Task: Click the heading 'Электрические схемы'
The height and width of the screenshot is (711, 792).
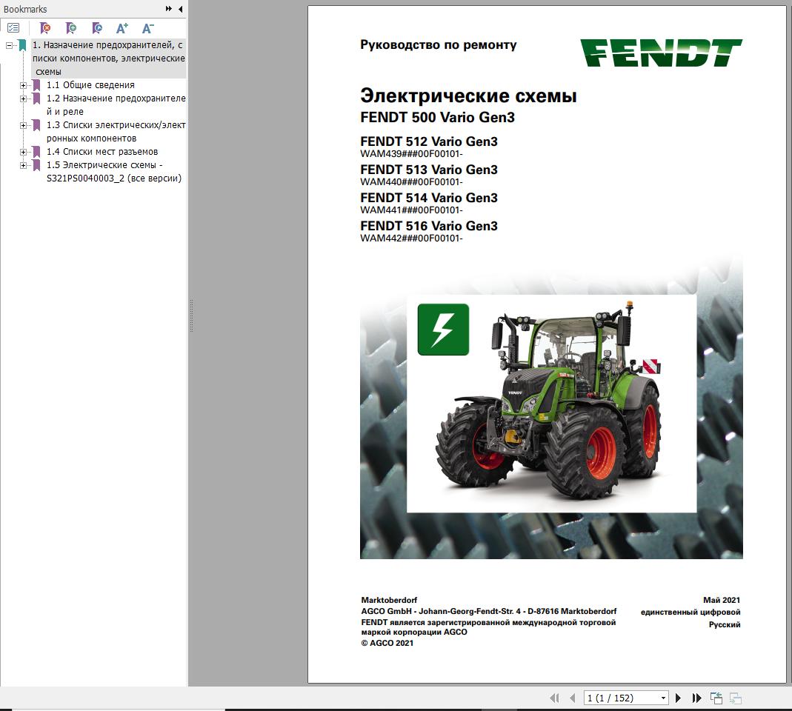Action: [468, 96]
